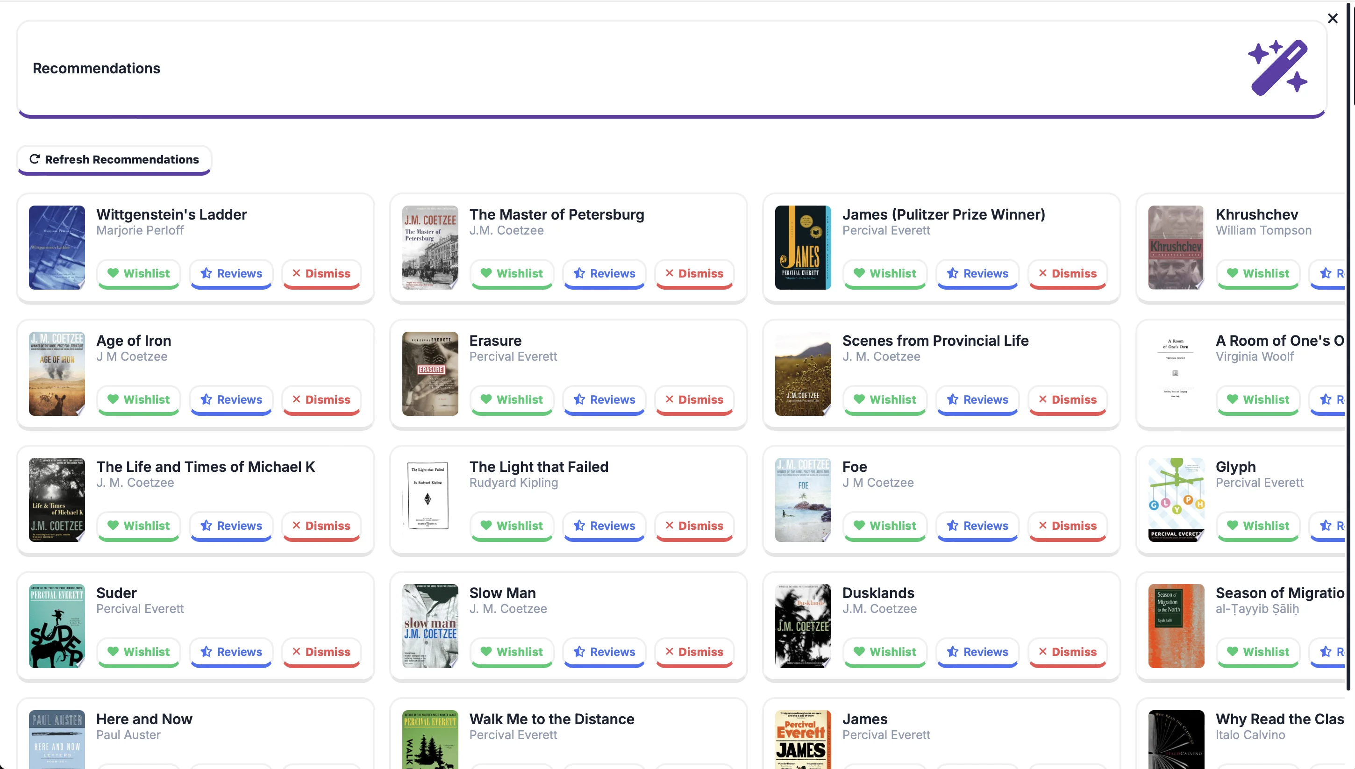Open Reviews for The Light that Failed
1355x769 pixels.
604,526
